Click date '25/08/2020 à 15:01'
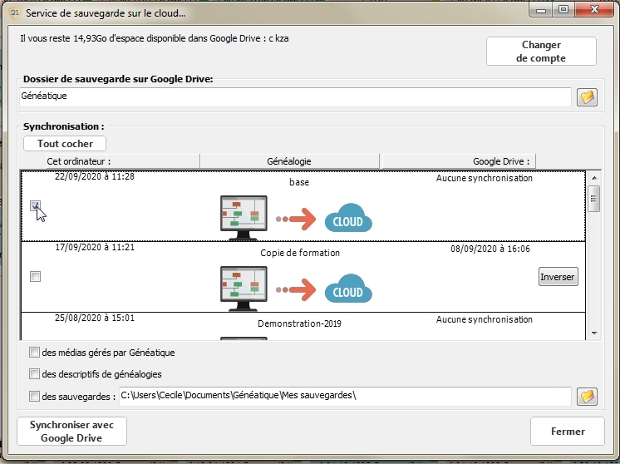This screenshot has height=464, width=620. point(95,318)
